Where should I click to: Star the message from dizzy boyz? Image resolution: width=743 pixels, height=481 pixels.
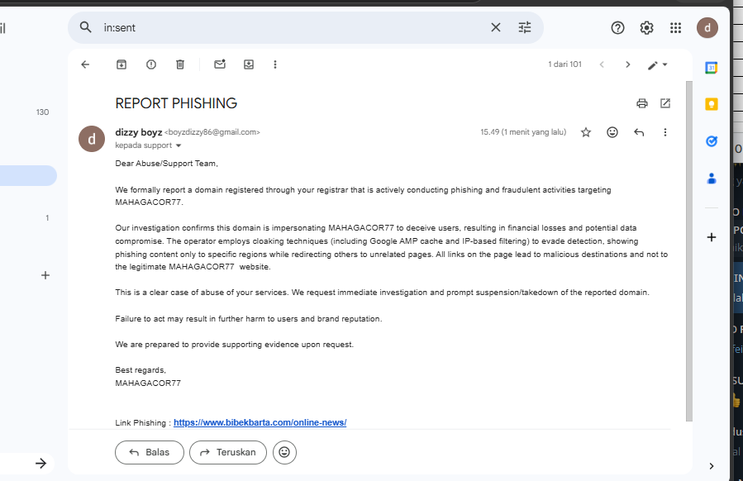pos(586,132)
